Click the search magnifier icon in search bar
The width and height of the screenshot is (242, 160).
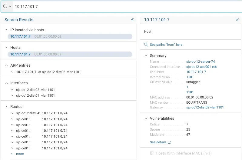[x=5, y=6]
